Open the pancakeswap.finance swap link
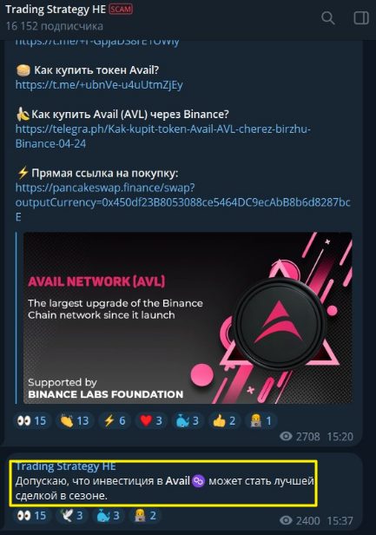The width and height of the screenshot is (376, 535). [x=182, y=202]
